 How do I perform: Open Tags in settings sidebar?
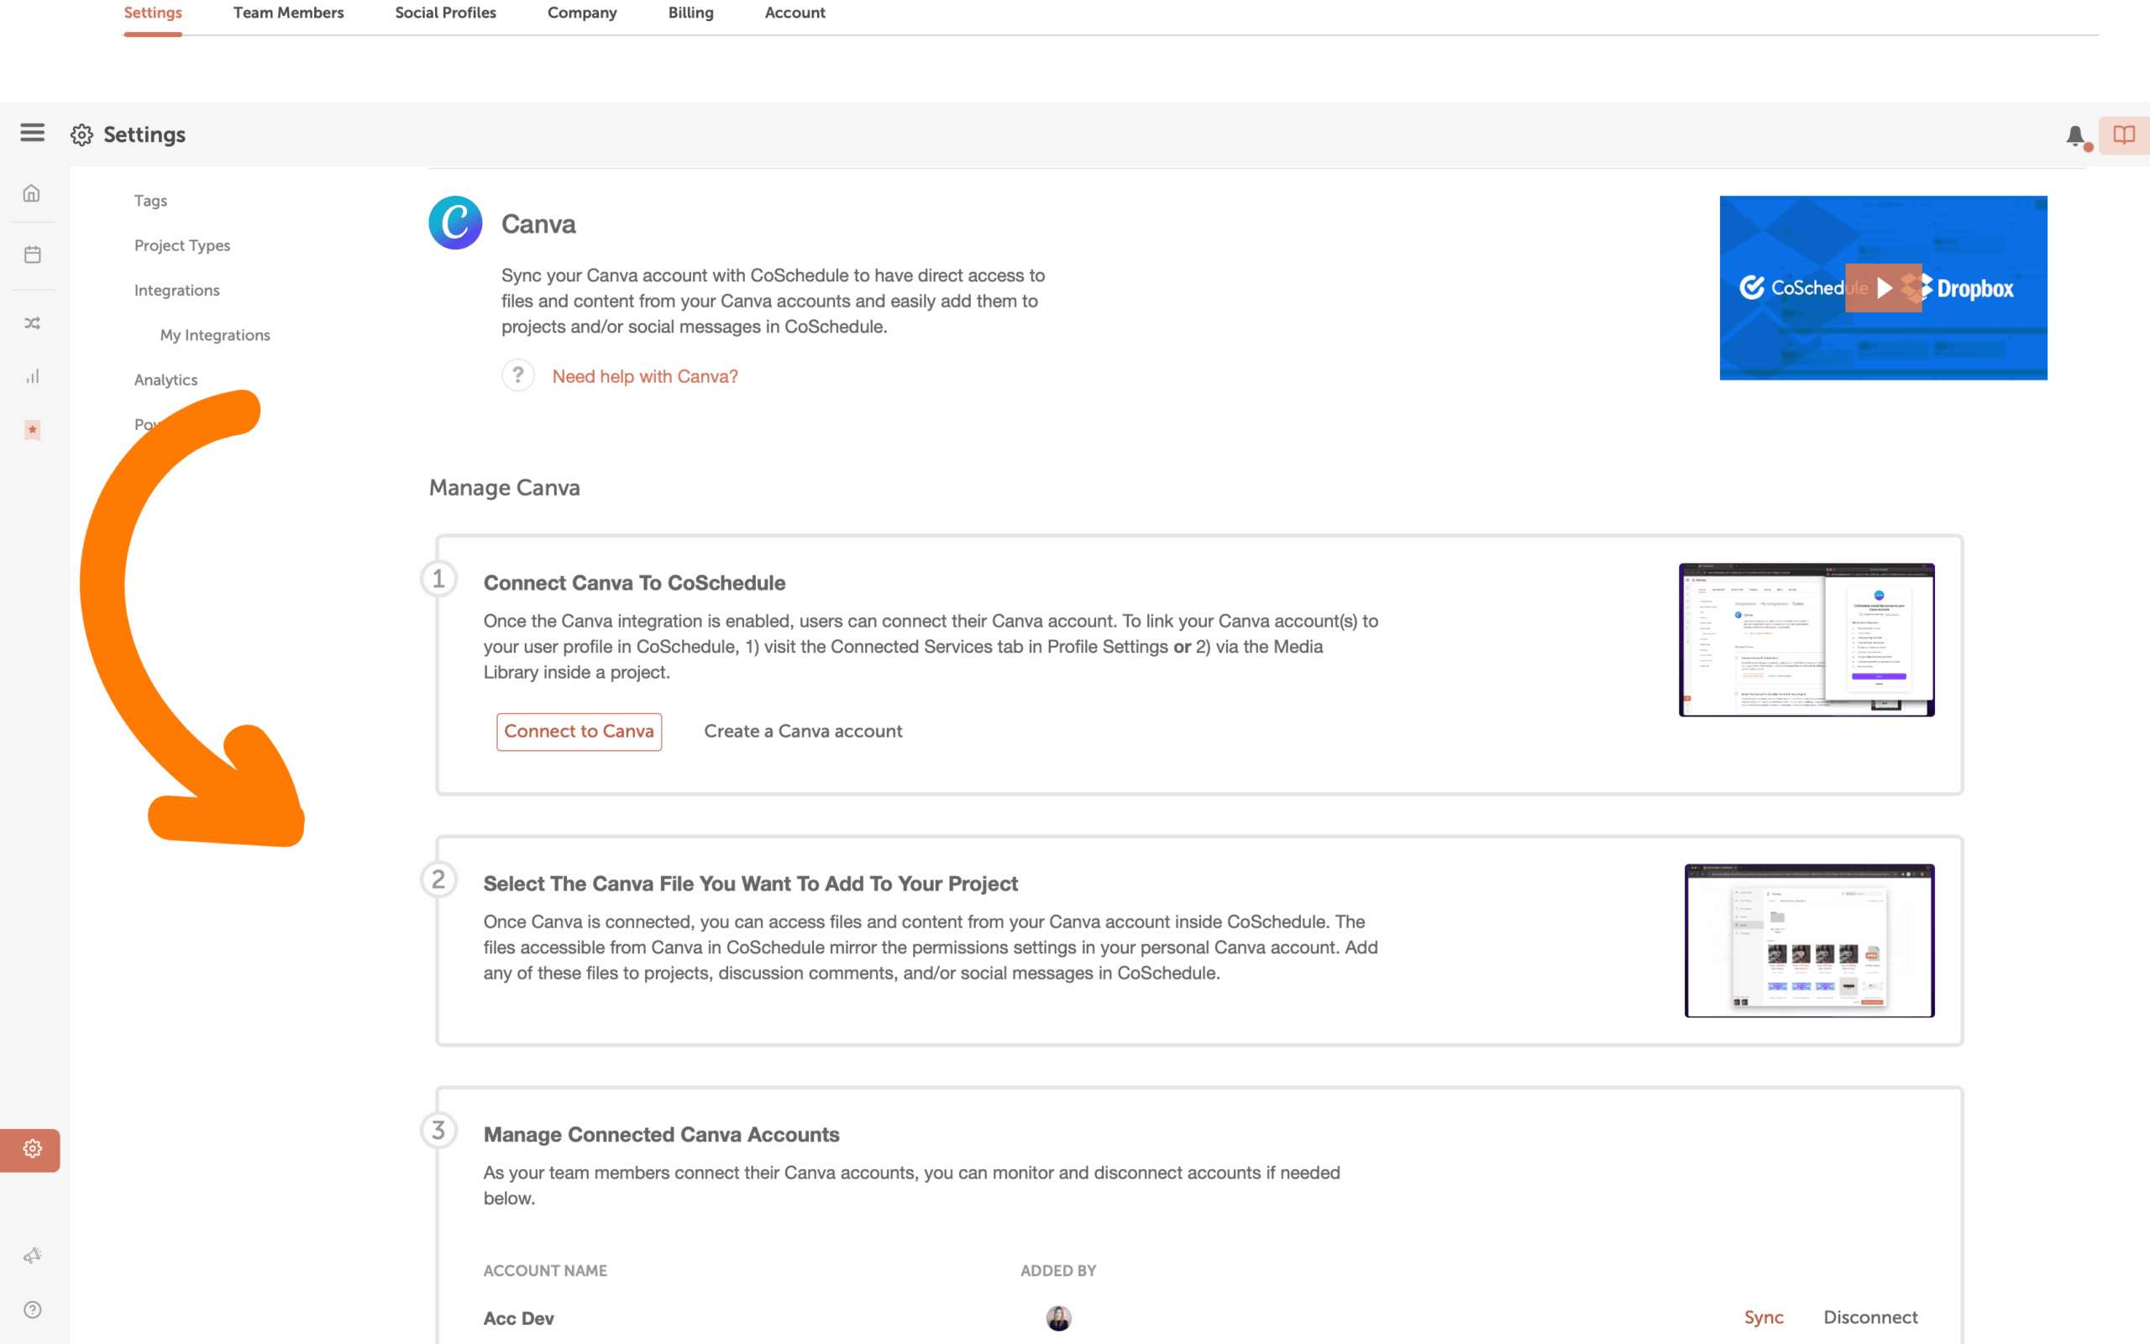(150, 201)
